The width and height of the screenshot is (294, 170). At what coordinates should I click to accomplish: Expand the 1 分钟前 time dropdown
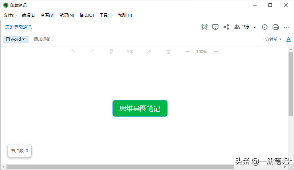272,39
